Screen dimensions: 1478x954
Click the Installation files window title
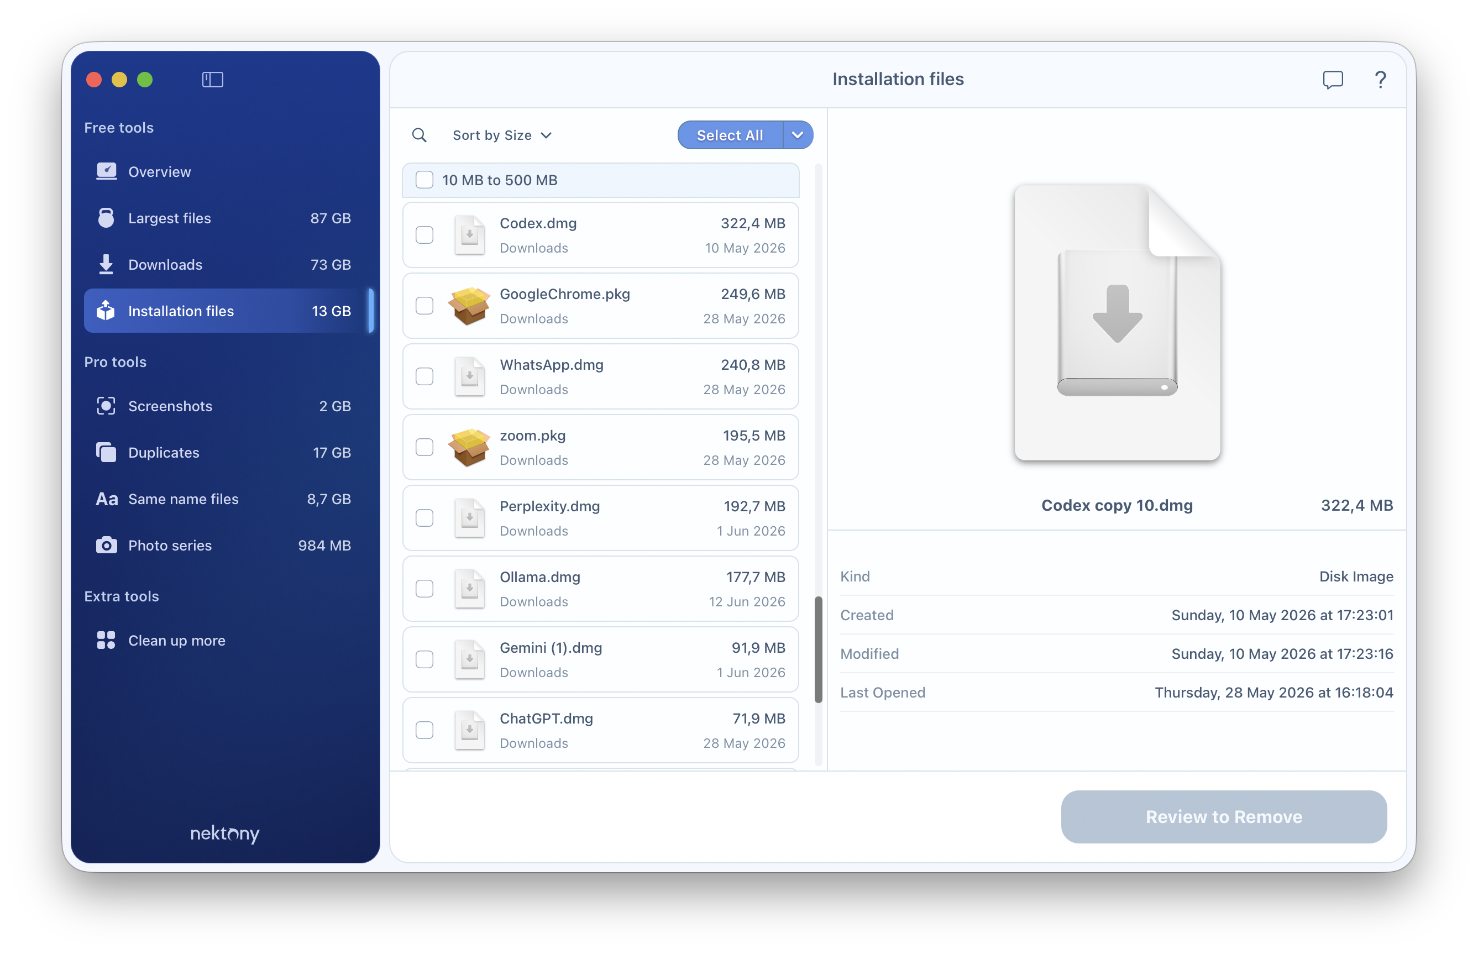coord(898,79)
